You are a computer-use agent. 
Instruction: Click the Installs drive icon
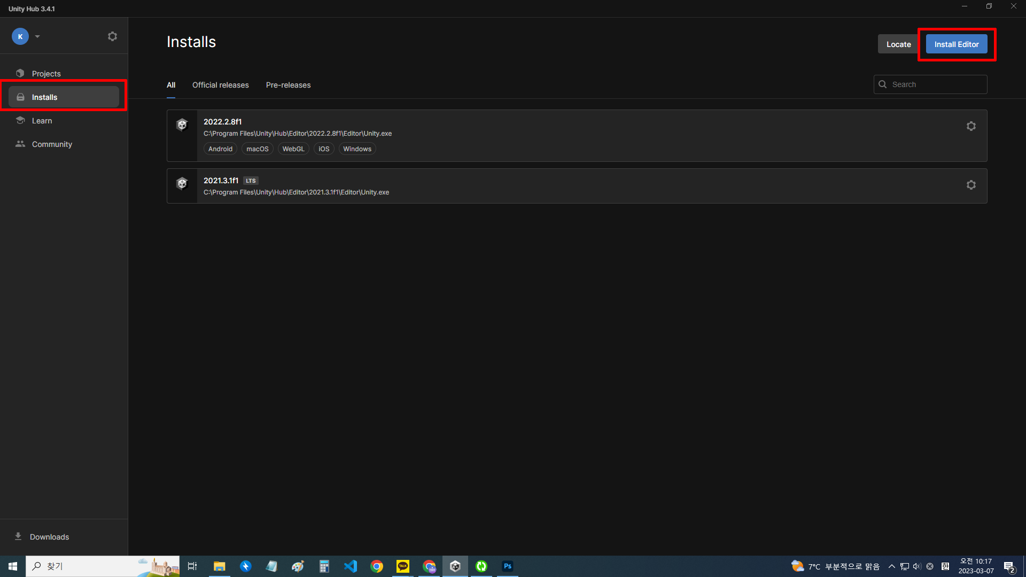tap(20, 97)
